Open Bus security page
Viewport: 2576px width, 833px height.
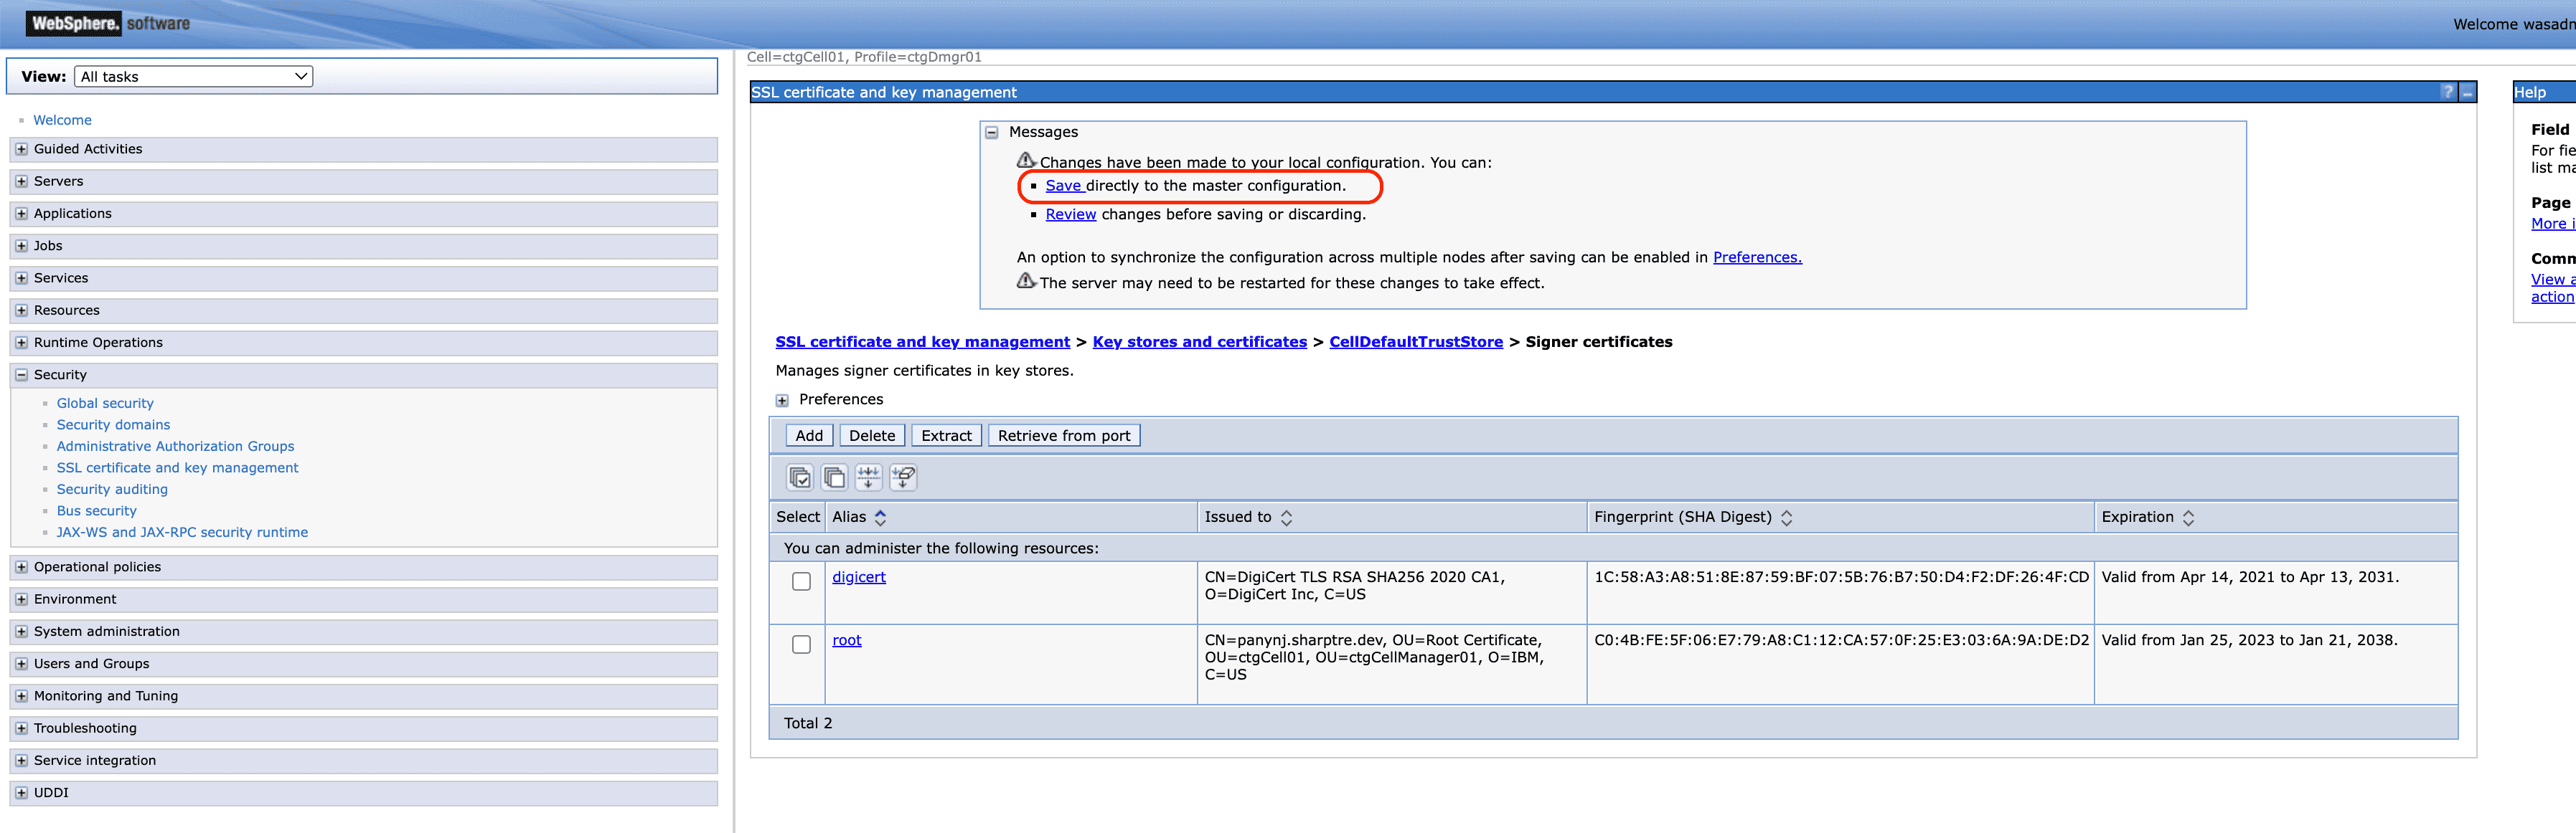(x=96, y=510)
